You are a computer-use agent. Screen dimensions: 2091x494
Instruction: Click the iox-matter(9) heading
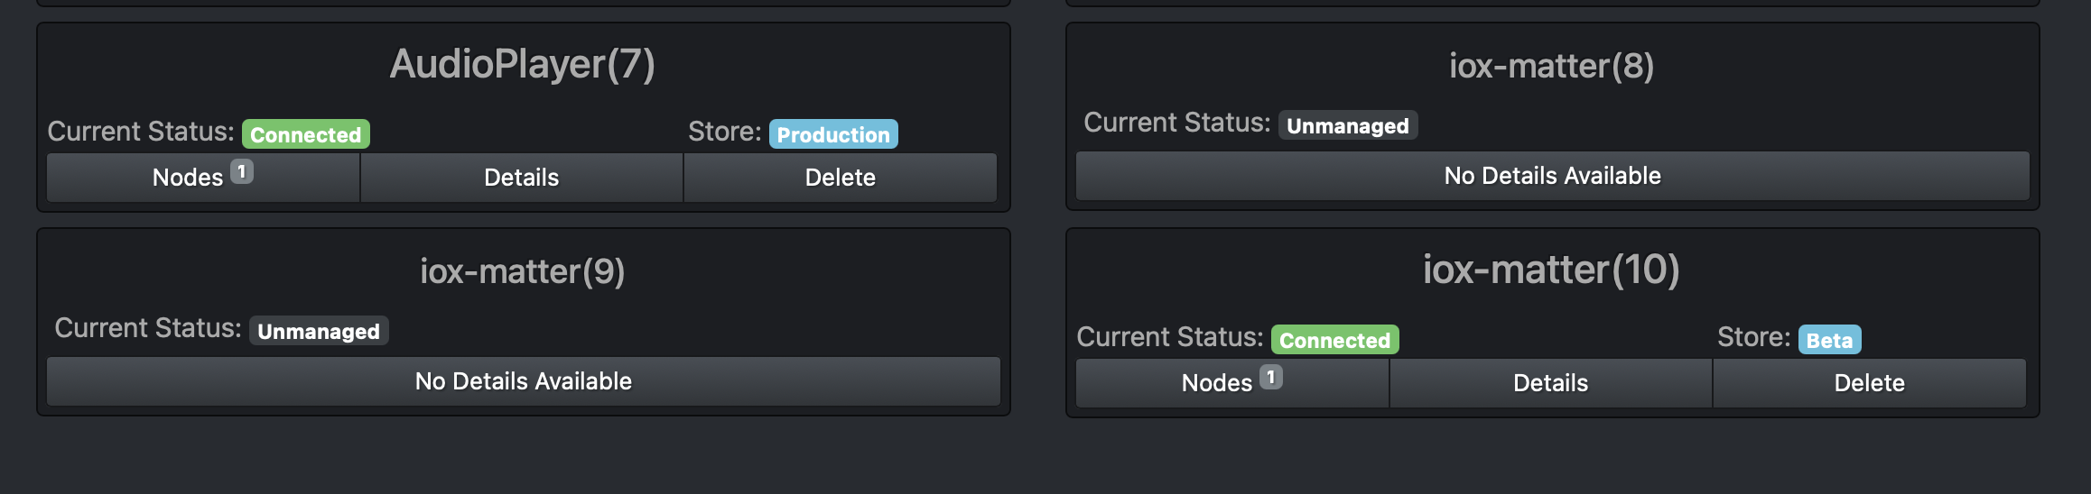522,271
